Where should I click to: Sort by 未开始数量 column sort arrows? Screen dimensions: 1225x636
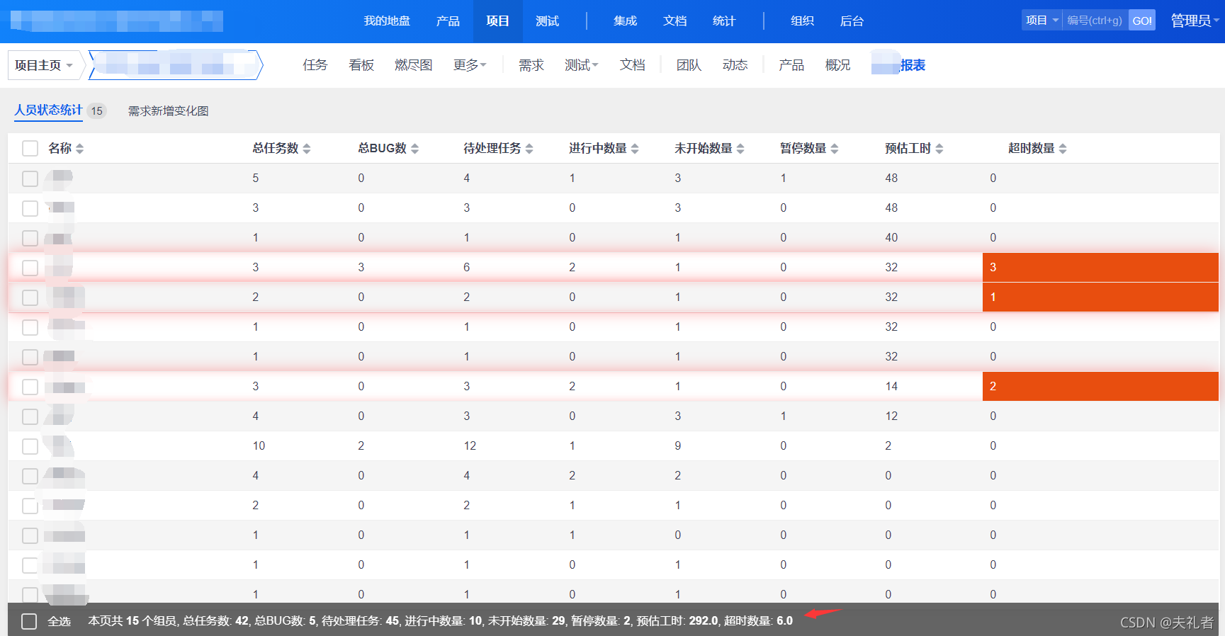click(x=740, y=149)
